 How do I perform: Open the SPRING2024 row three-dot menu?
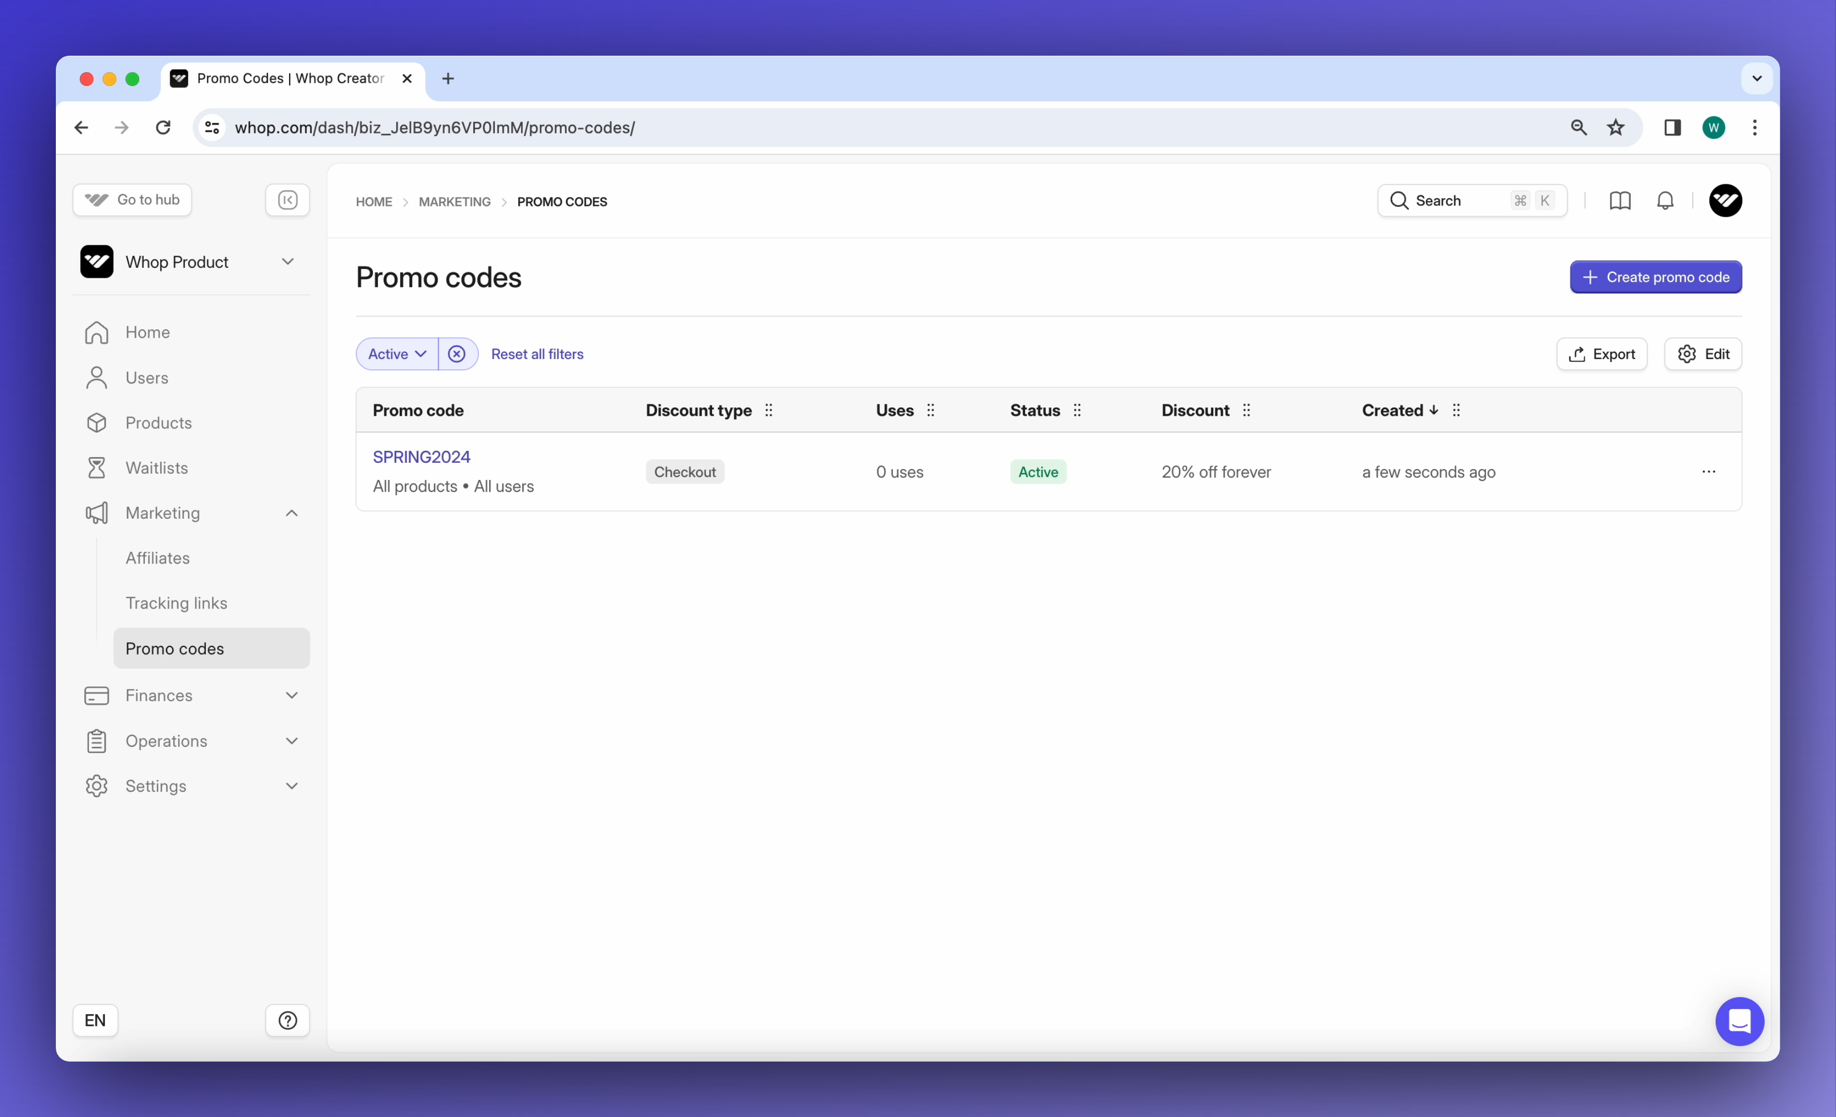tap(1709, 472)
